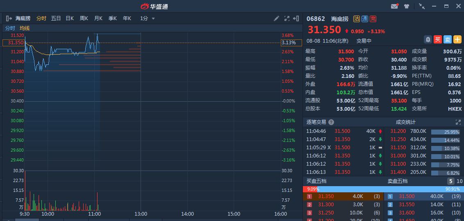Click the PE(TTM) 88.65 value
This screenshot has height=221, width=464.
(455, 76)
